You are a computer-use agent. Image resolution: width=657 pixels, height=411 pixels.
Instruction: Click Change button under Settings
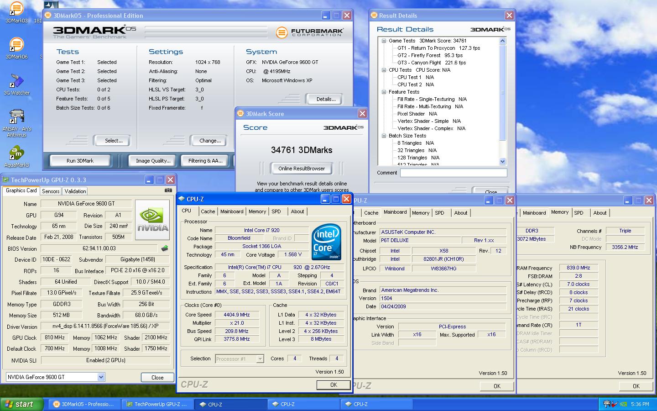point(210,141)
